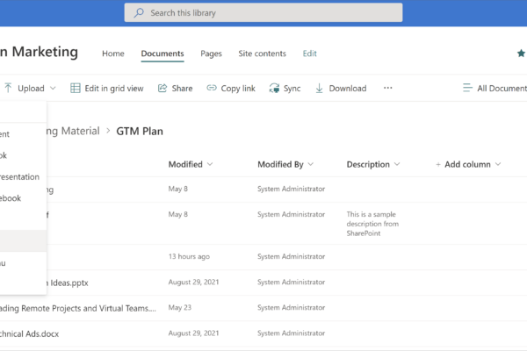Click the Sync icon

tap(274, 88)
